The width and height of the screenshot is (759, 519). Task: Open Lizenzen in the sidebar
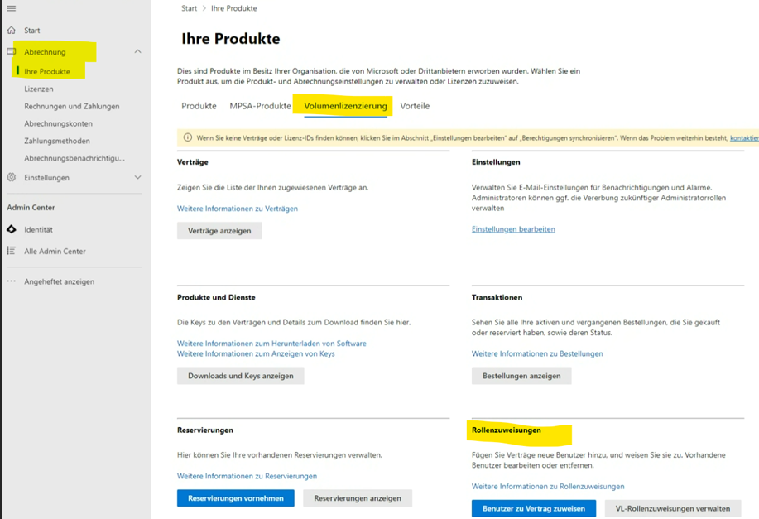click(x=39, y=89)
